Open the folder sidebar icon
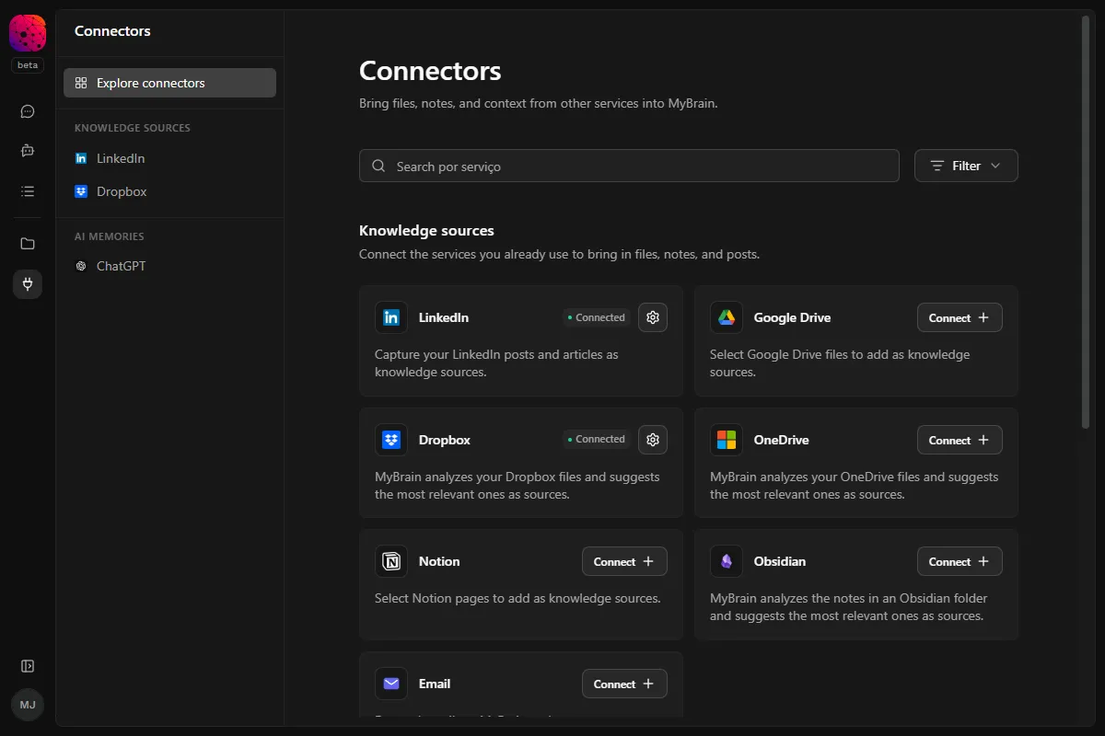 tap(28, 244)
